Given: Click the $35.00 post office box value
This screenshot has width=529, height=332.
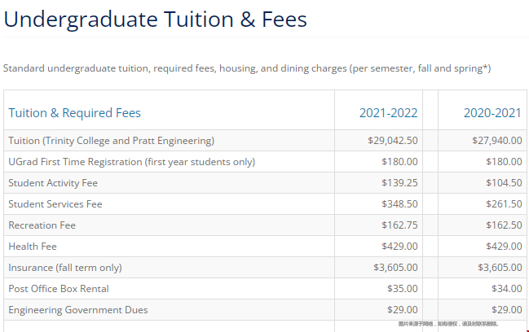Looking at the screenshot, I should (x=403, y=289).
